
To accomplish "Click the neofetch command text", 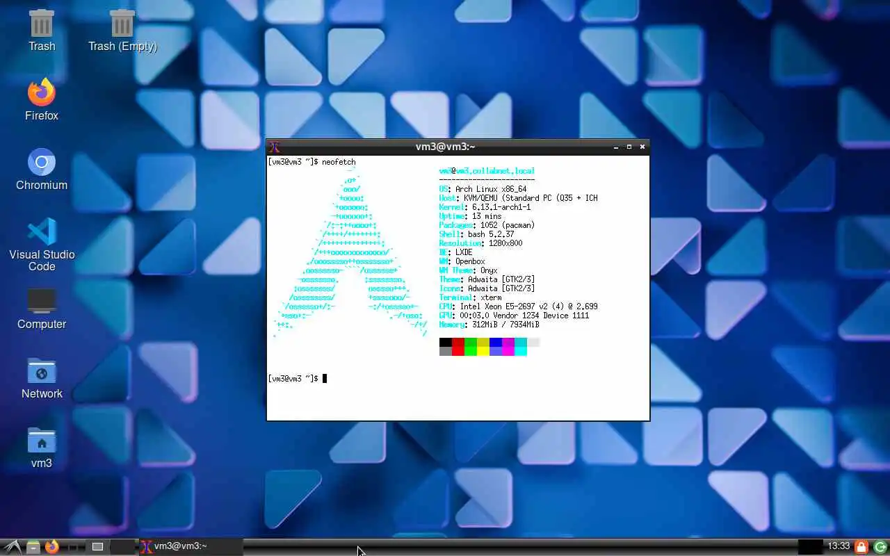I will click(x=339, y=162).
